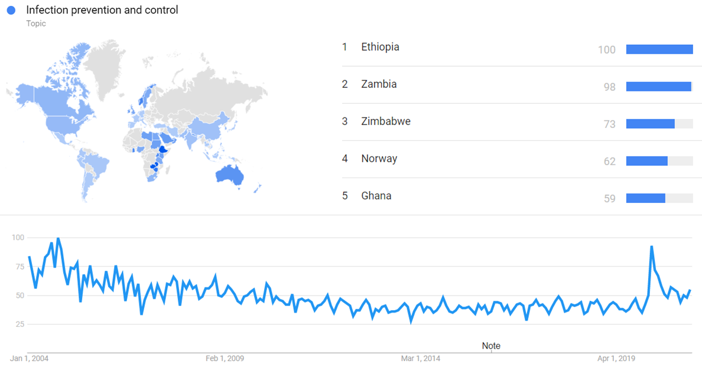Image resolution: width=702 pixels, height=374 pixels.
Task: Click the Note marker on timeline
Action: [491, 346]
